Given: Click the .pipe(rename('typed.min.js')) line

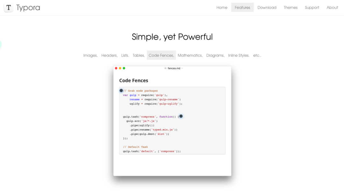Looking at the screenshot, I should coord(153,130).
